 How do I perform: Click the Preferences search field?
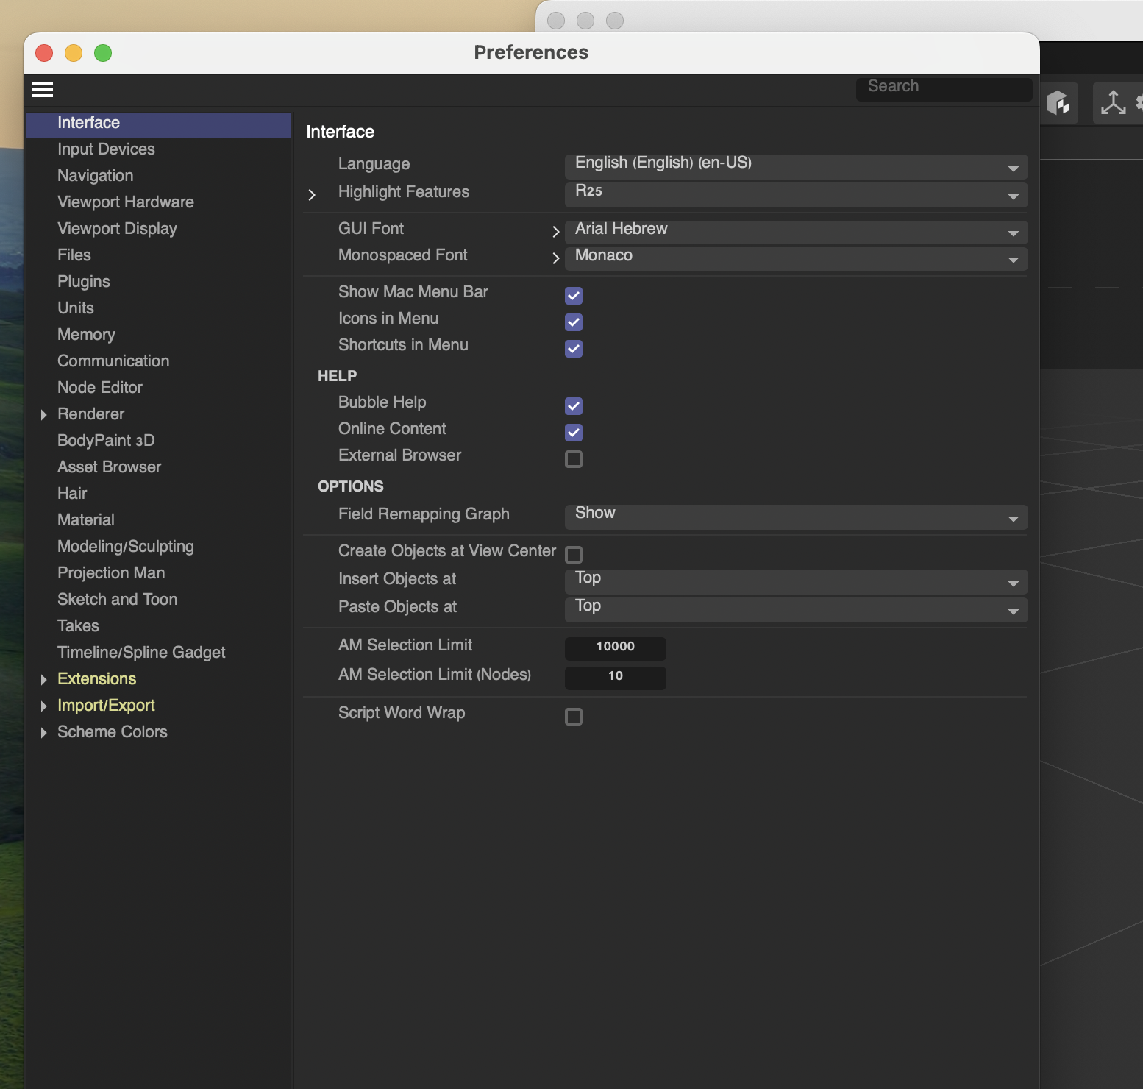coord(944,88)
